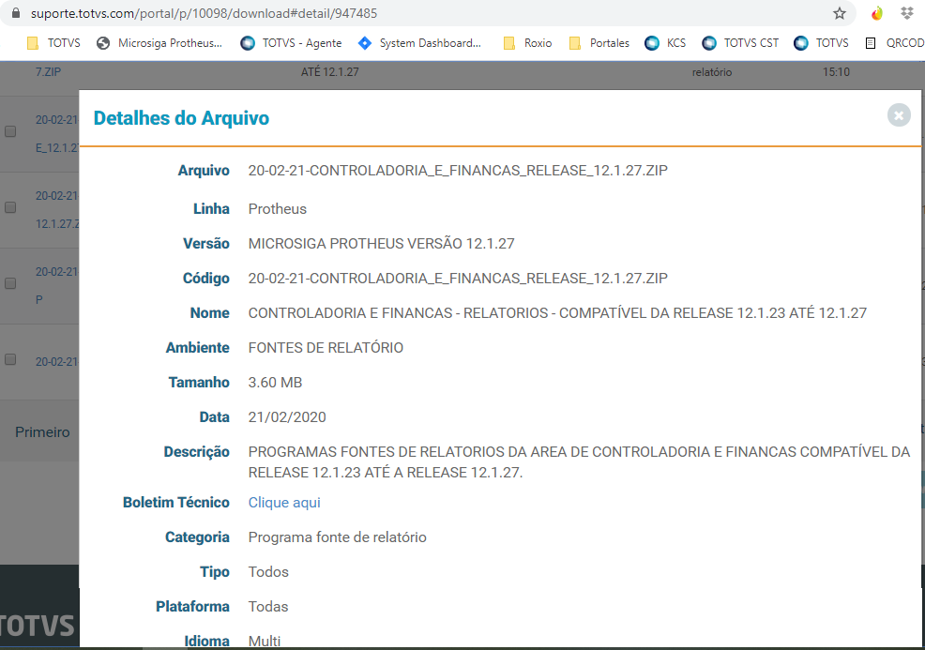Open the TOTVS CST bookmark
The height and width of the screenshot is (650, 925).
pos(740,43)
